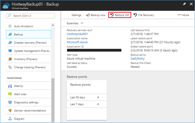Click the count 4 beside Last 7 days
Image resolution: width=195 pixels, height=123 pixels.
click(98, 104)
